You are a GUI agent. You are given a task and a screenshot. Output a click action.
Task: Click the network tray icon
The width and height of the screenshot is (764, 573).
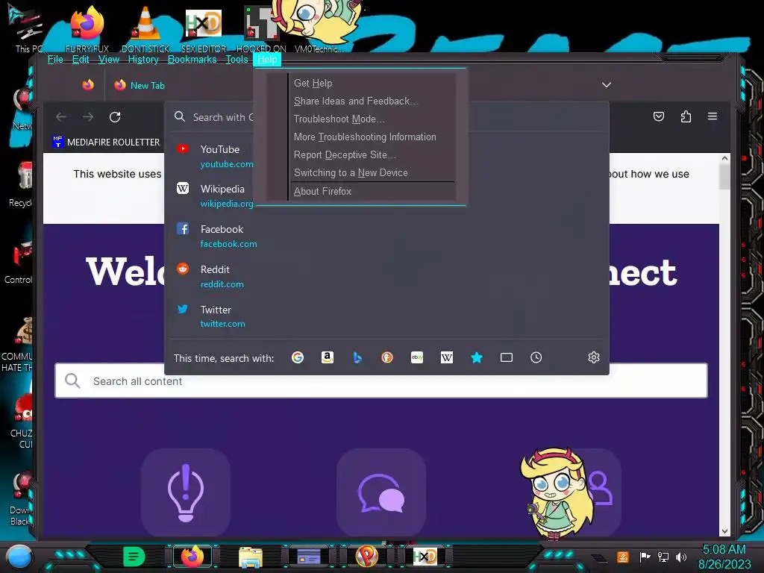[663, 557]
